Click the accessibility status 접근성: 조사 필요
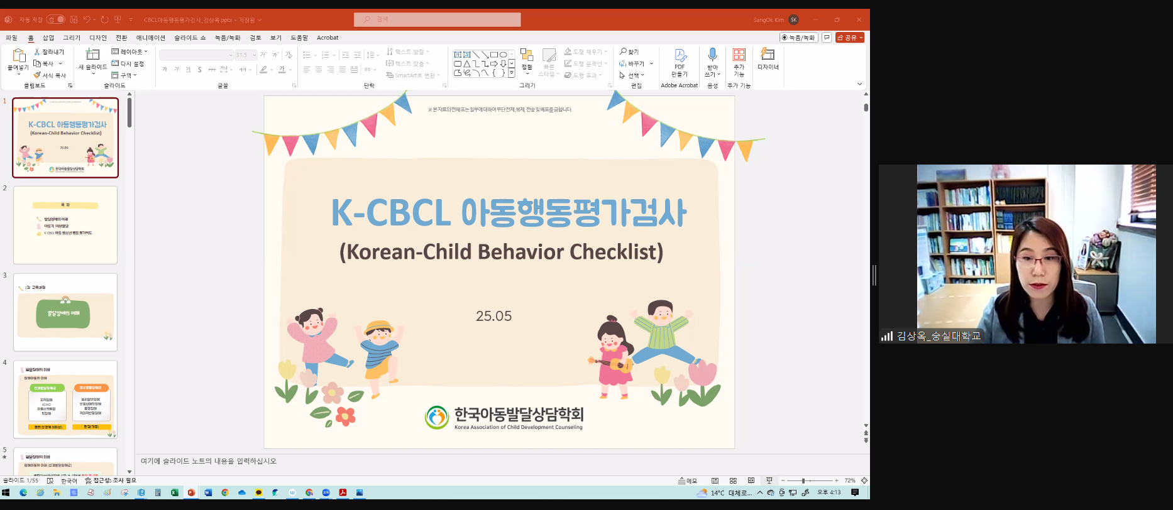Image resolution: width=1173 pixels, height=510 pixels. (111, 480)
